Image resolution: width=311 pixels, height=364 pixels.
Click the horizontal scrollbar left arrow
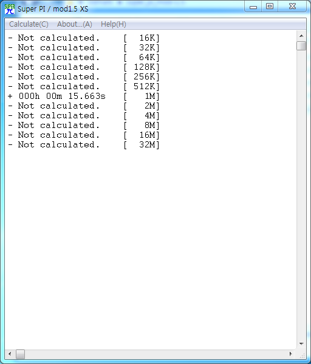10,354
